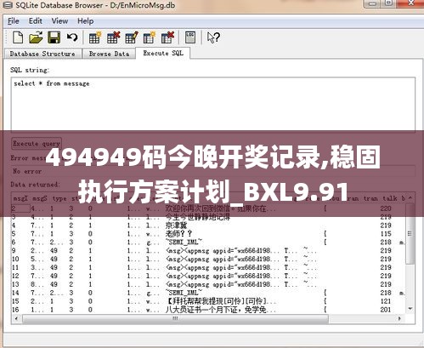Screen dimensions: 424x348
Task: Activate the What's This help cursor
Action: pos(213,37)
